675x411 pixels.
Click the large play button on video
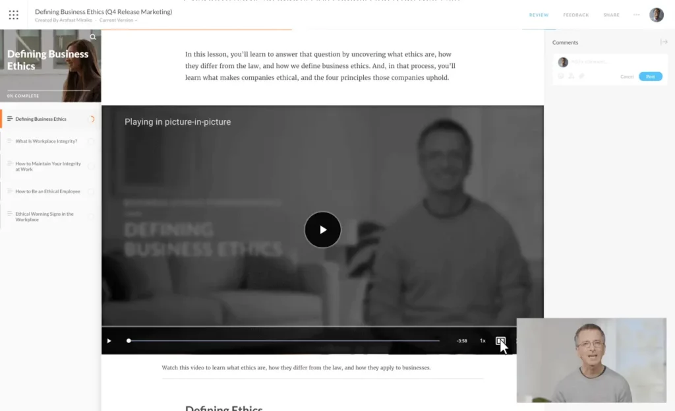[x=323, y=230]
